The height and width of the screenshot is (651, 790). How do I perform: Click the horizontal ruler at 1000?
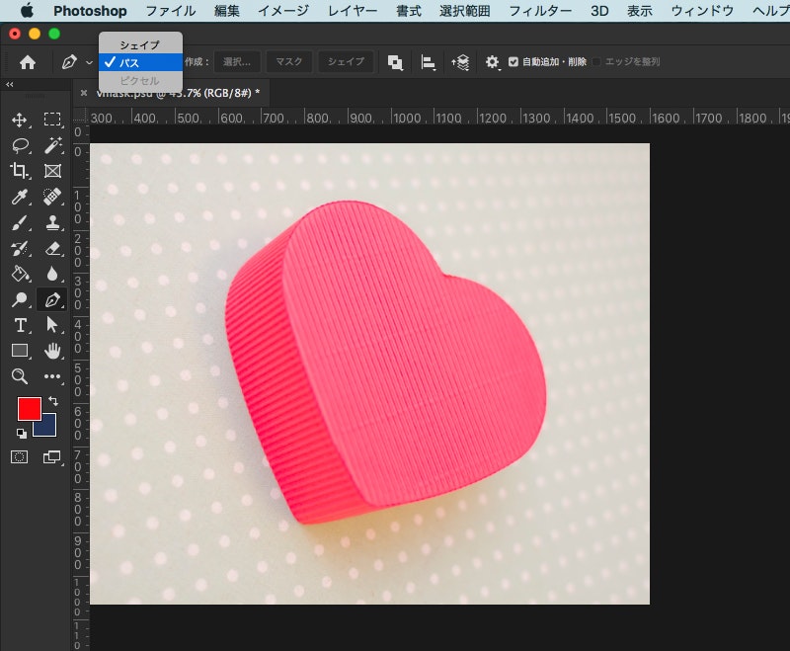click(x=406, y=118)
